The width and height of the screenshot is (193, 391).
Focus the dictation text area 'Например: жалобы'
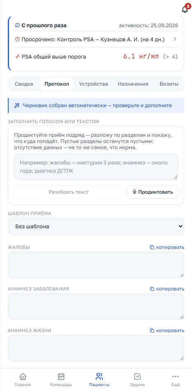pos(96,167)
